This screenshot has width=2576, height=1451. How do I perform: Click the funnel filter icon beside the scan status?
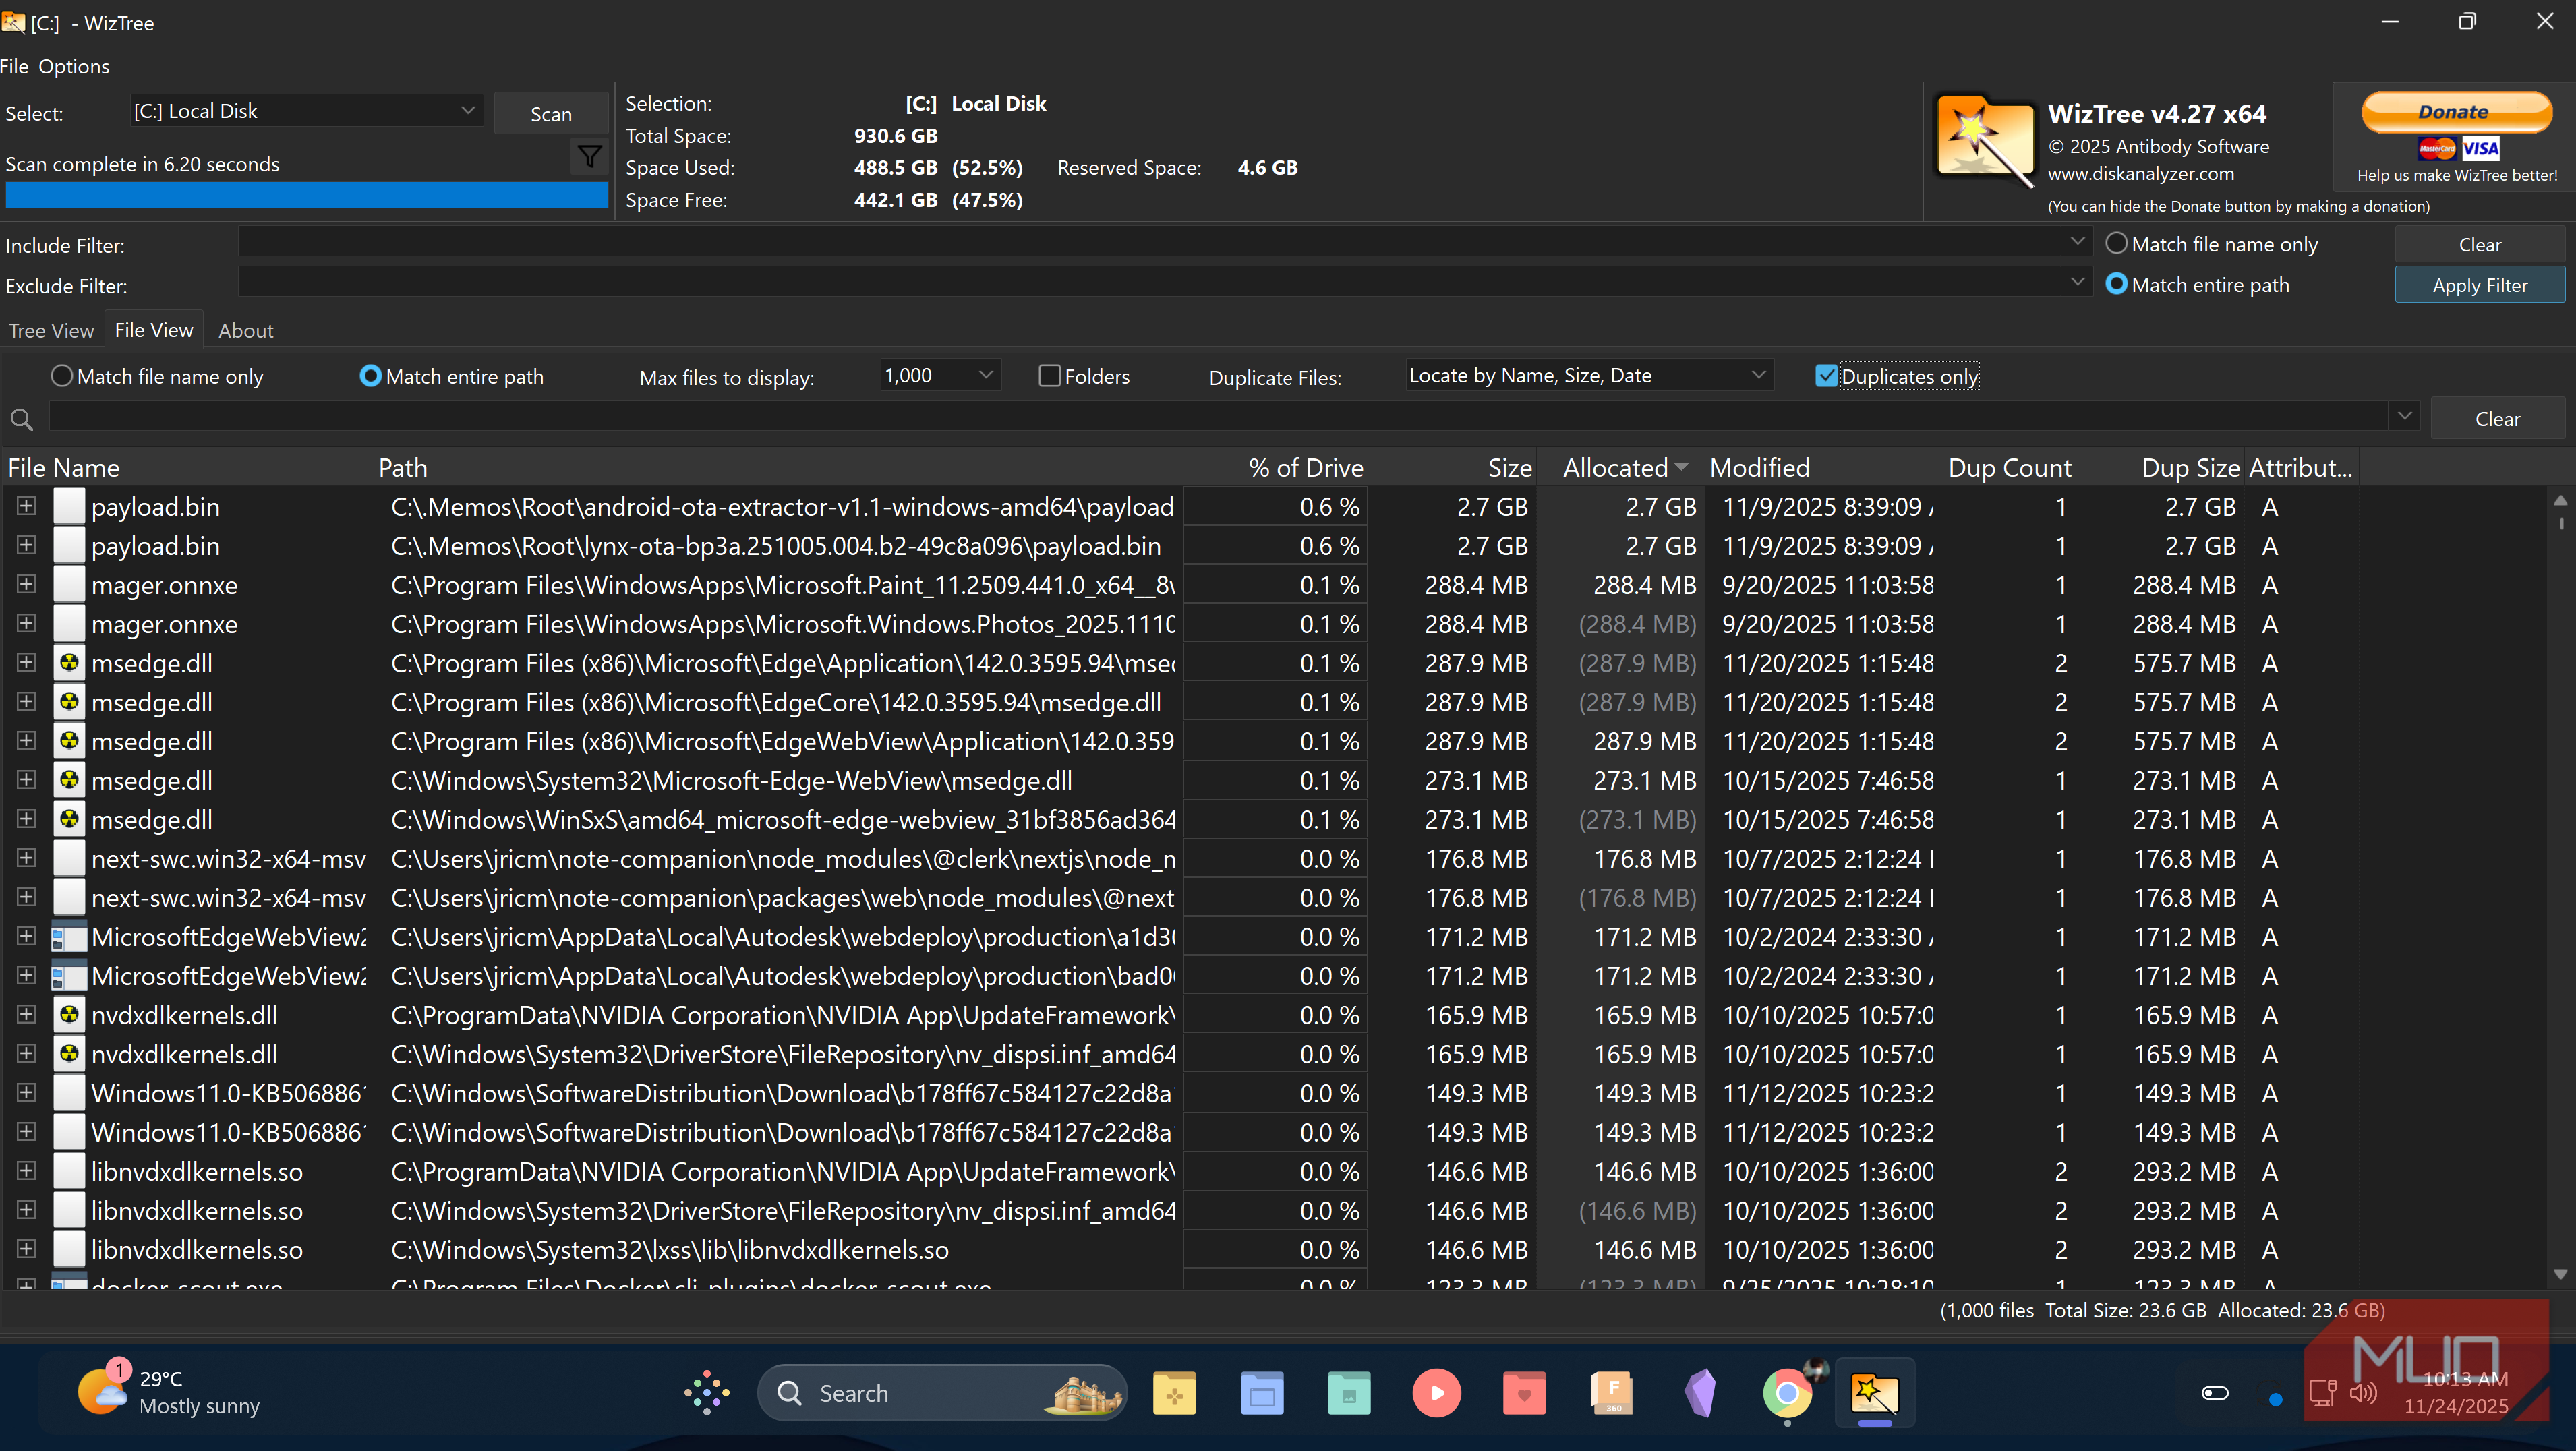tap(589, 156)
